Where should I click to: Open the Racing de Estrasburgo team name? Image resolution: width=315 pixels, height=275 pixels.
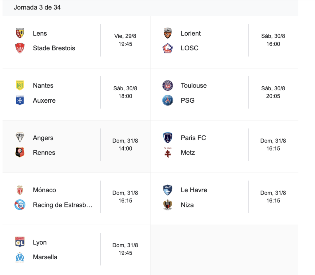coord(62,205)
